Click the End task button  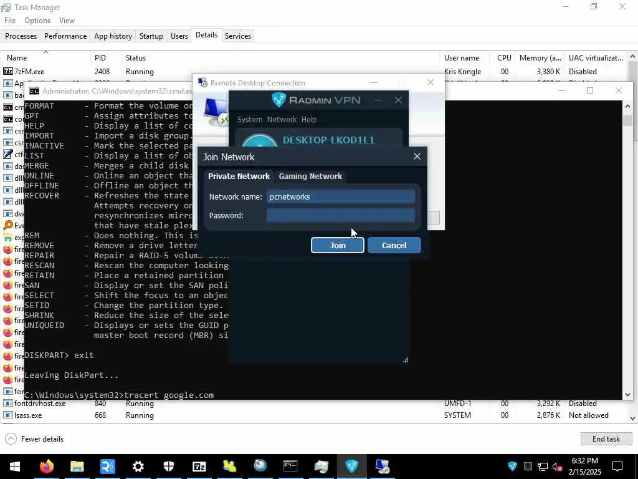pos(606,439)
